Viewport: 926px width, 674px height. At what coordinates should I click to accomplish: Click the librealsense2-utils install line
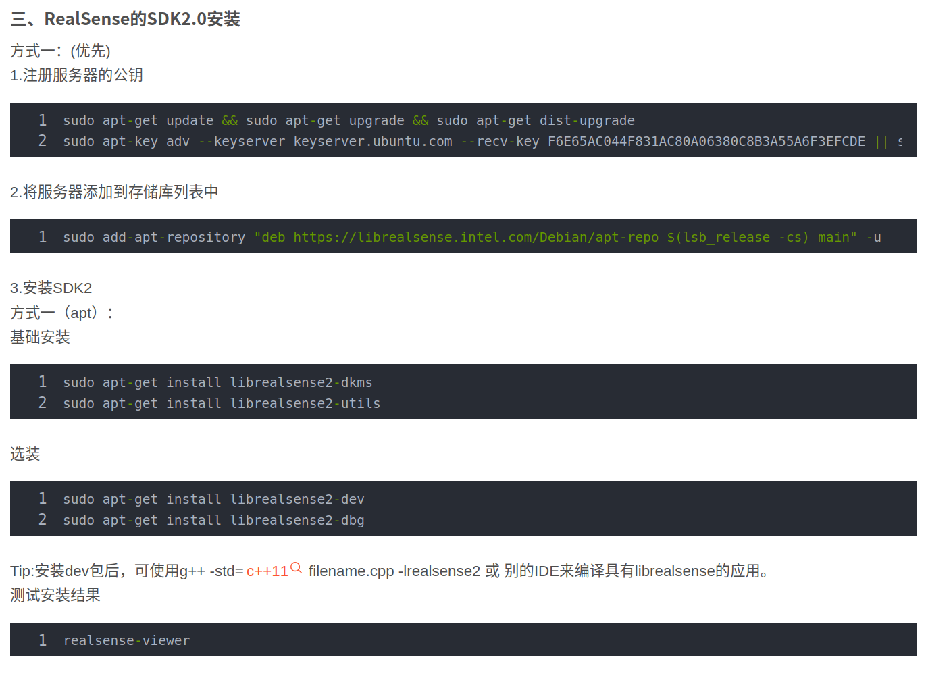coord(222,403)
